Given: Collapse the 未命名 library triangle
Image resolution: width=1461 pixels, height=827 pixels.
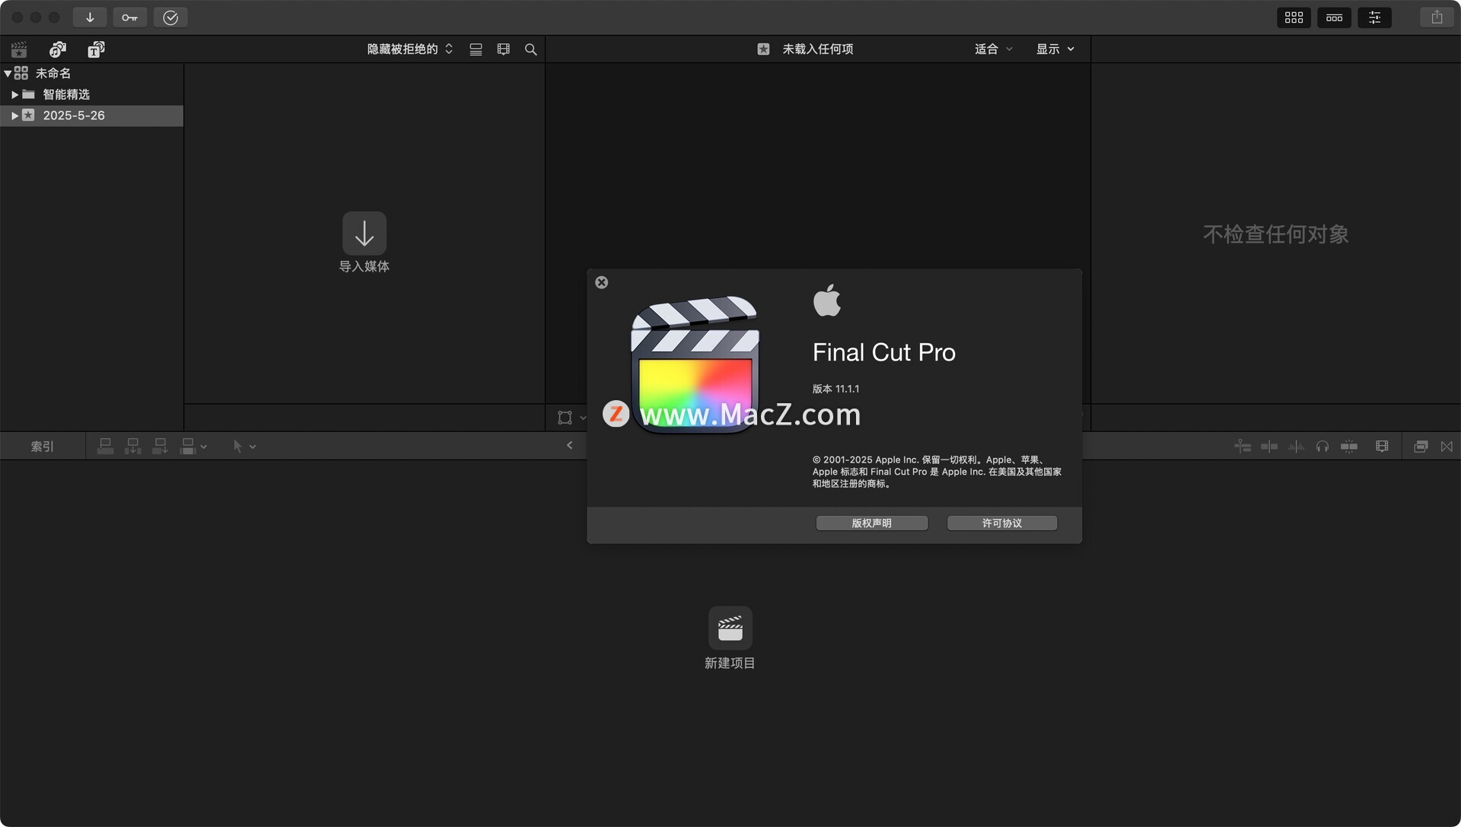Looking at the screenshot, I should tap(8, 74).
